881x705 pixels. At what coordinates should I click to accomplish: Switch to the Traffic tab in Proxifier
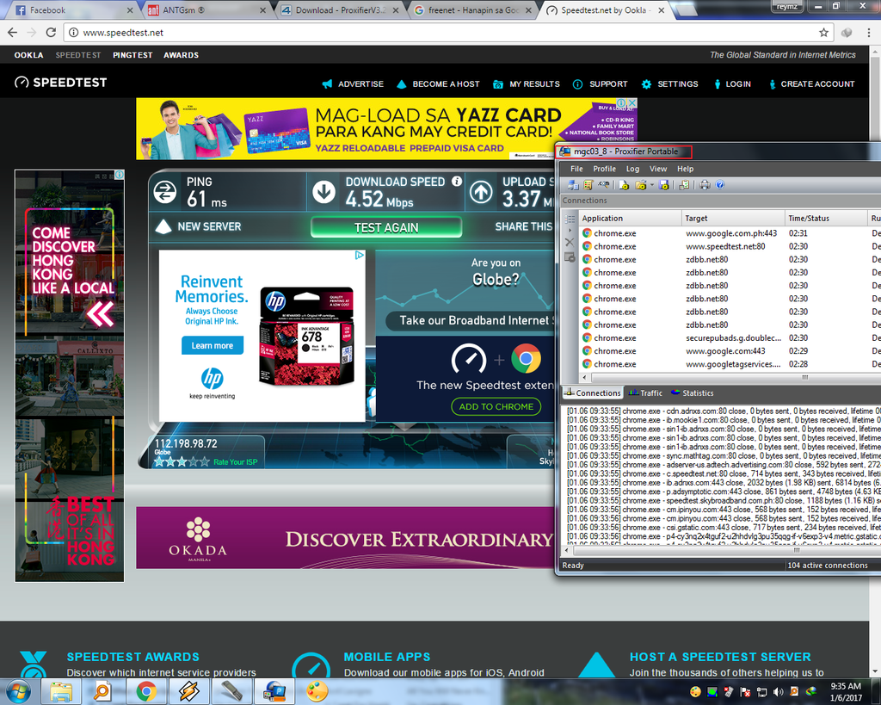(x=645, y=393)
